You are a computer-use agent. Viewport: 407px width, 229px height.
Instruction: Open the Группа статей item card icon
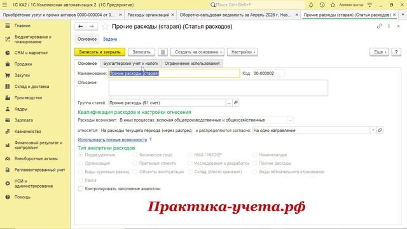(236, 103)
